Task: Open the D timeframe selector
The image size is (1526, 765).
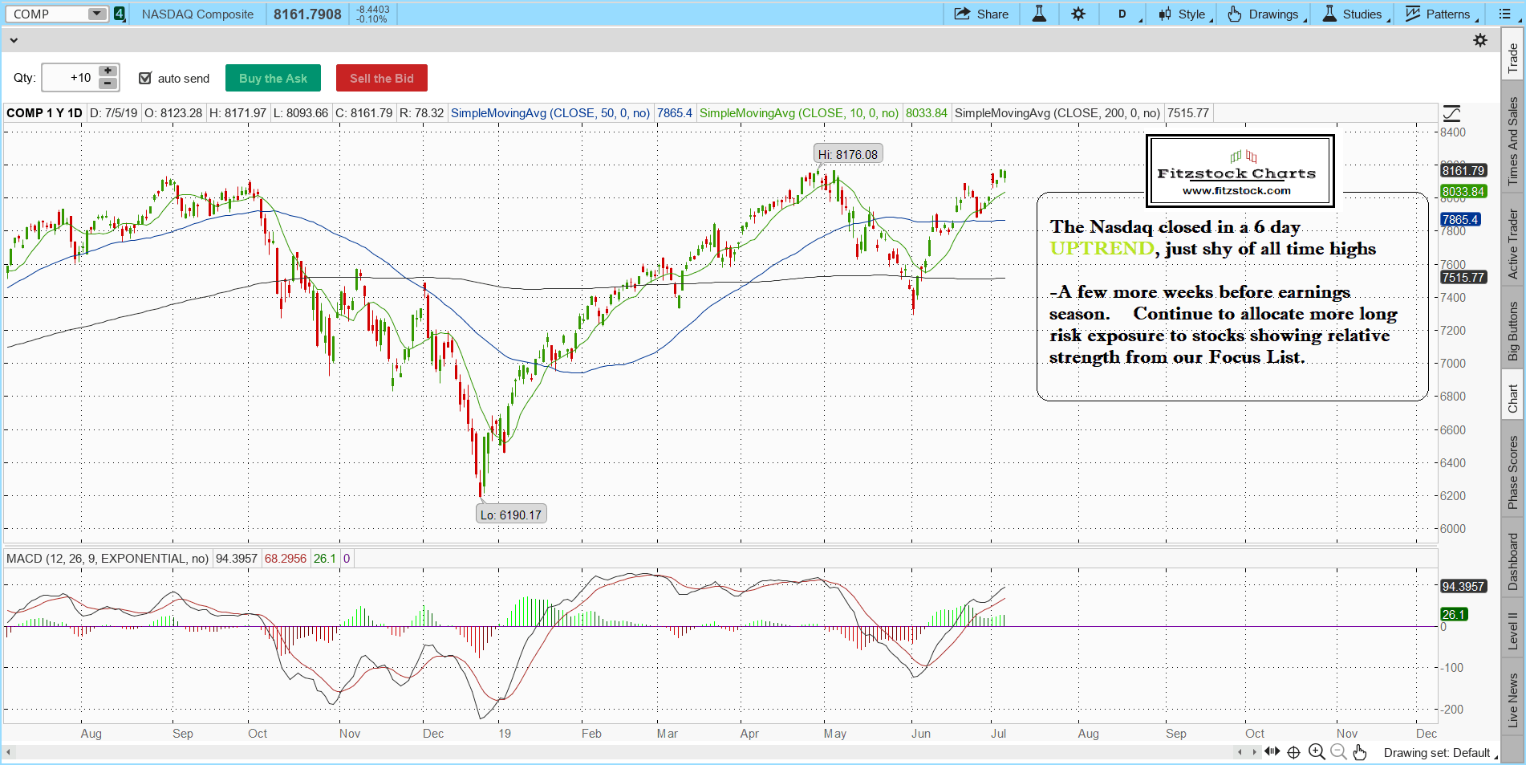Action: coord(1122,14)
